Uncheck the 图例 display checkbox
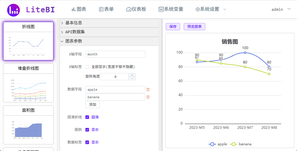Viewport: 297px width, 151px height. (87, 130)
